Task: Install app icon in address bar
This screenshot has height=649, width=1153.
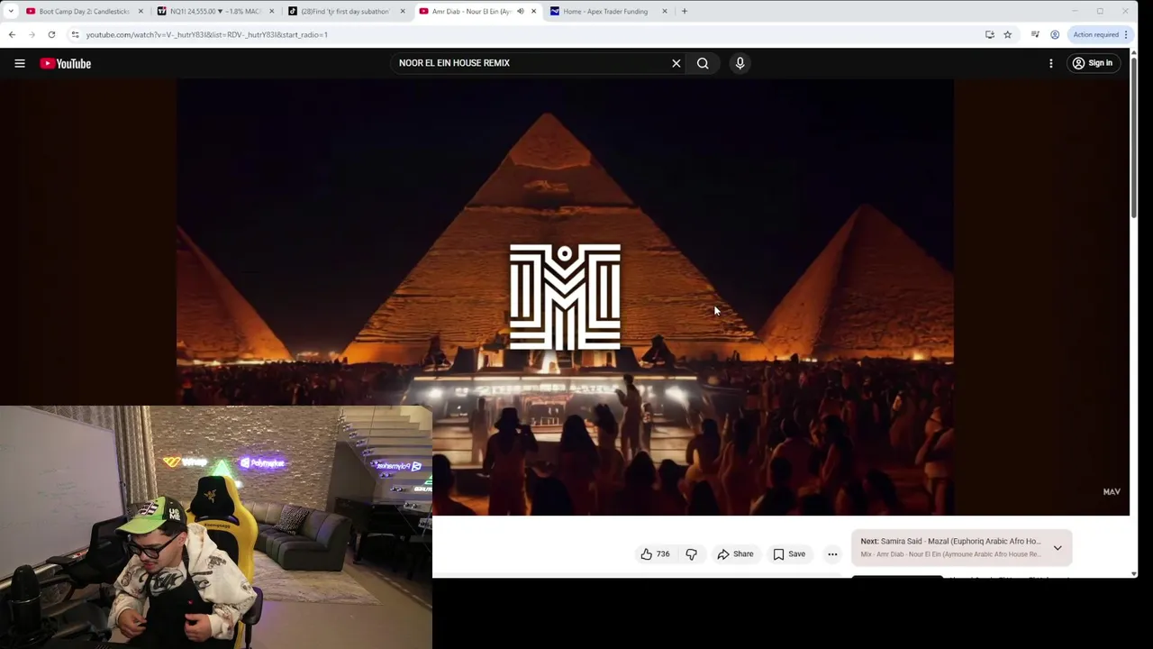Action: point(989,34)
